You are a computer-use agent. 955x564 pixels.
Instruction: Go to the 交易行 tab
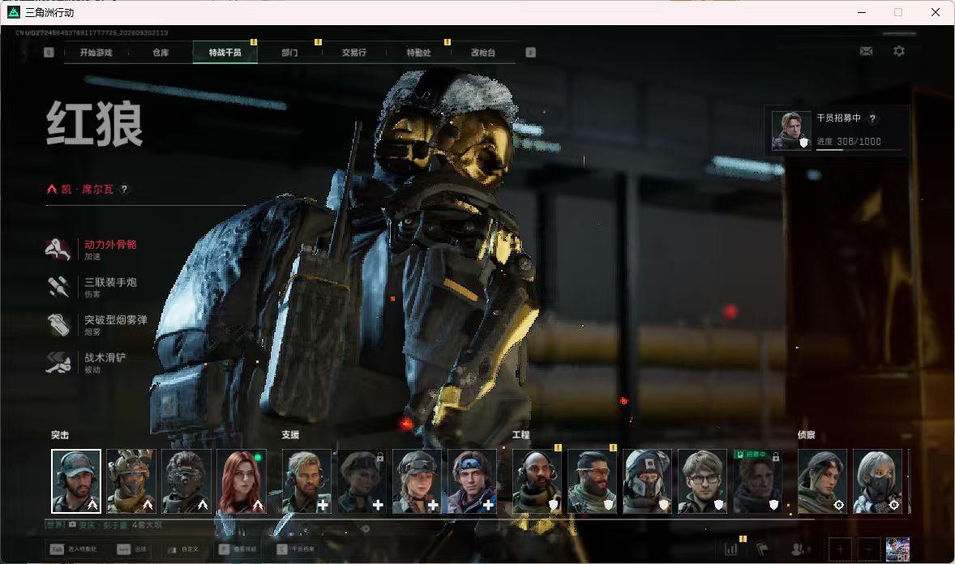pos(353,53)
